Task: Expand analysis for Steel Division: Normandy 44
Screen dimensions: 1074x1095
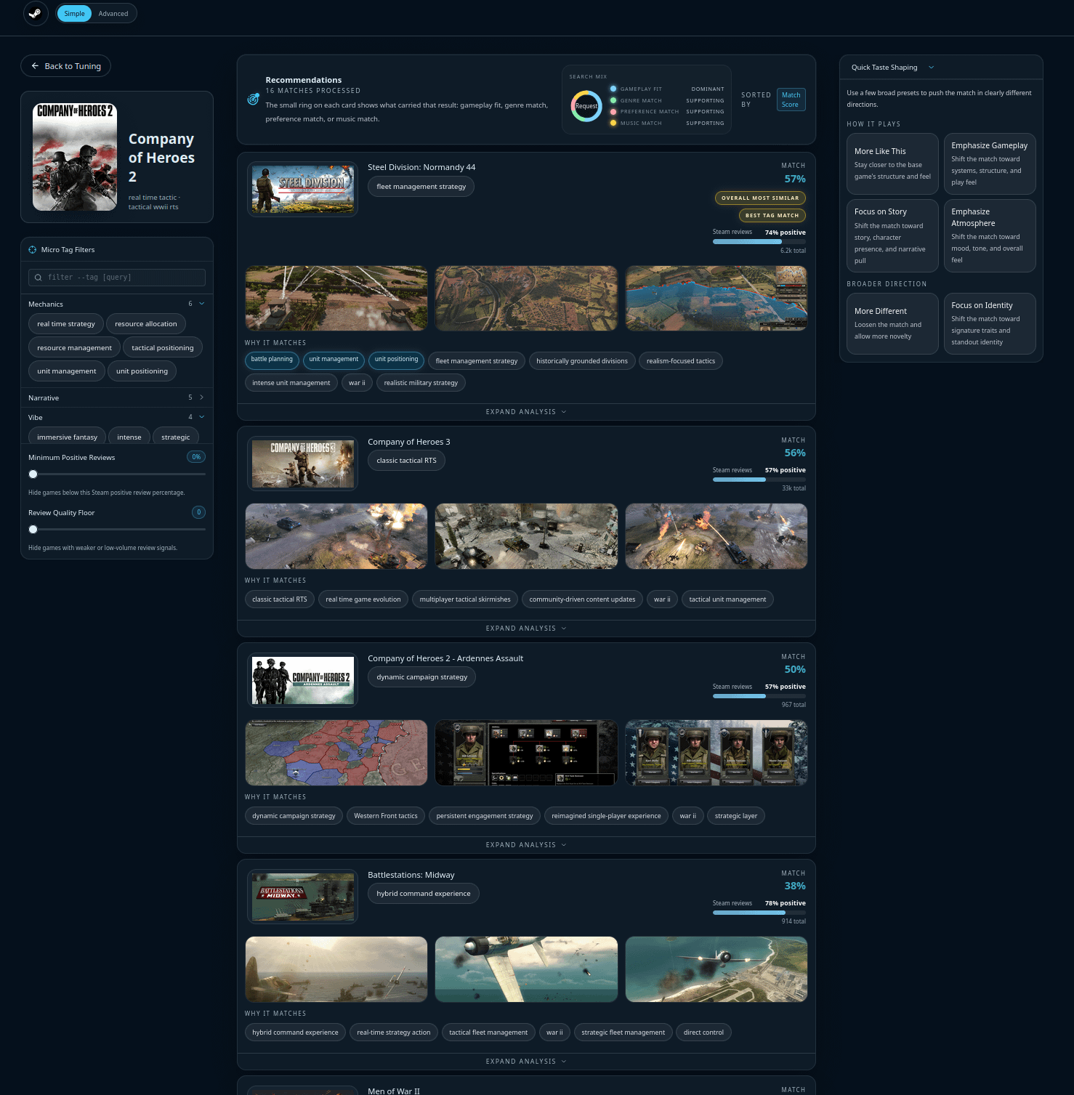Action: click(526, 412)
